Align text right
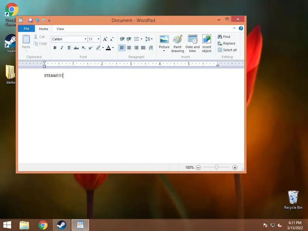Image resolution: width=308 pixels, height=231 pixels. (x=136, y=48)
